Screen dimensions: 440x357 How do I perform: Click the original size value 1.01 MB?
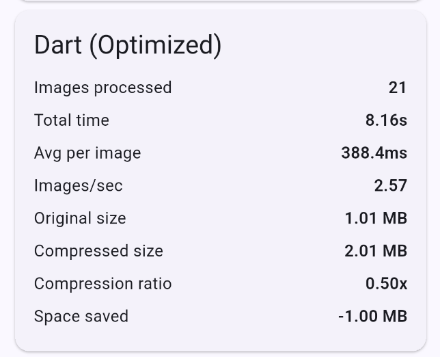pyautogui.click(x=376, y=218)
